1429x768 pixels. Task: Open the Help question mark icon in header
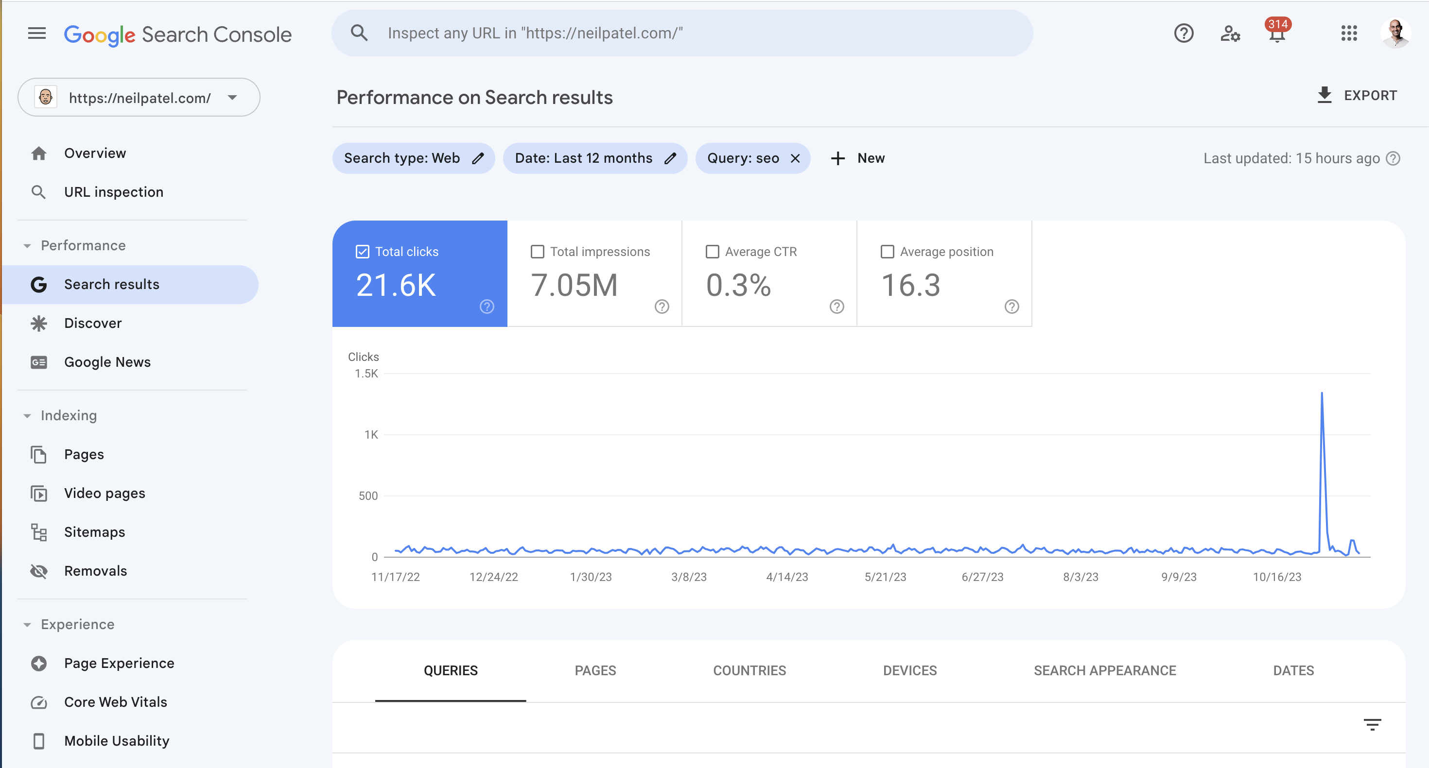[1183, 33]
